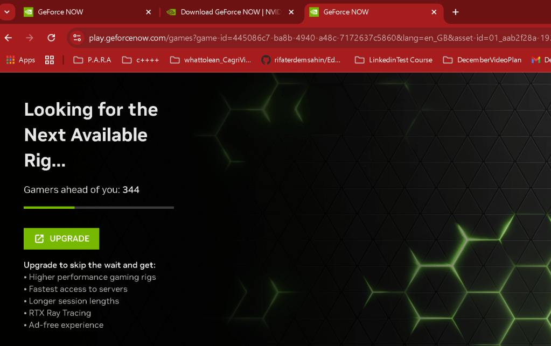This screenshot has width=551, height=346.
Task: Click NVIDIA favicon on first tab
Action: click(29, 12)
